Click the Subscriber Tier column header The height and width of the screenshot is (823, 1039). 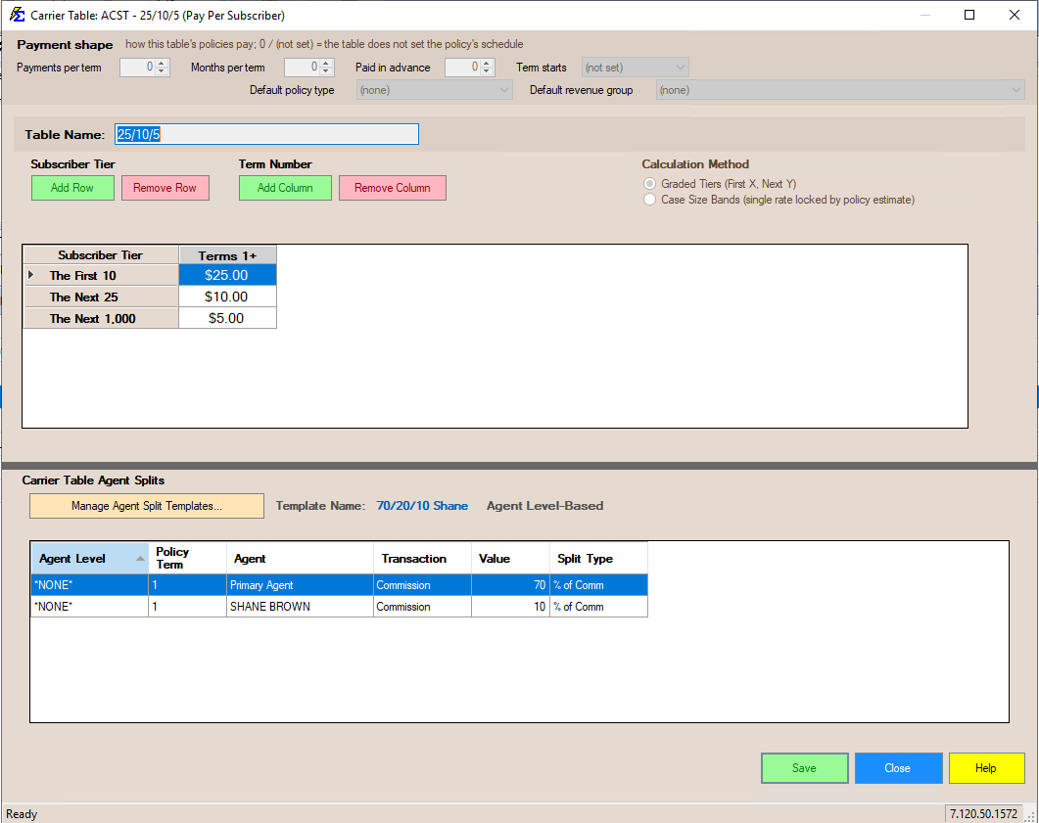click(x=101, y=255)
